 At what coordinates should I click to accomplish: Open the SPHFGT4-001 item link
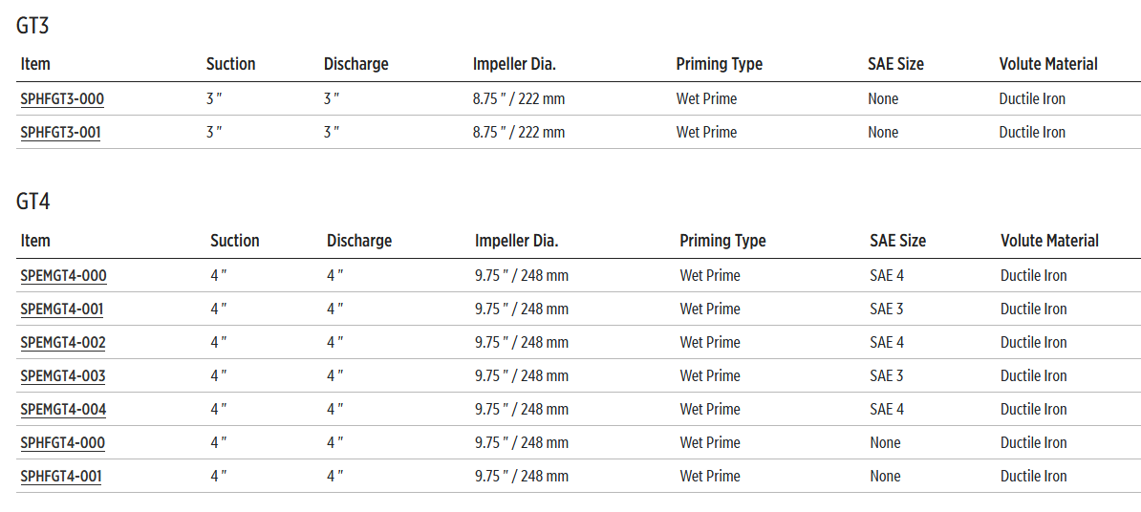[60, 477]
